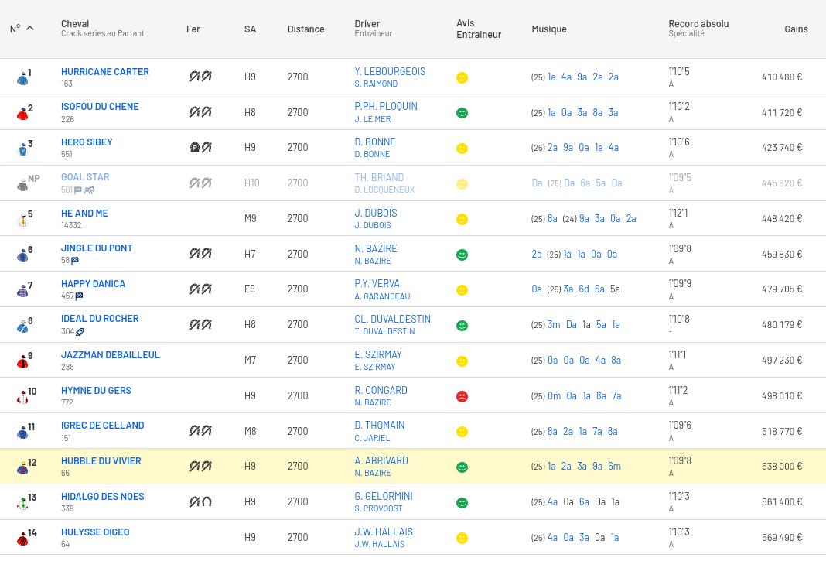This screenshot has width=826, height=561.
Task: Click the Distance column header
Action: pyautogui.click(x=305, y=29)
